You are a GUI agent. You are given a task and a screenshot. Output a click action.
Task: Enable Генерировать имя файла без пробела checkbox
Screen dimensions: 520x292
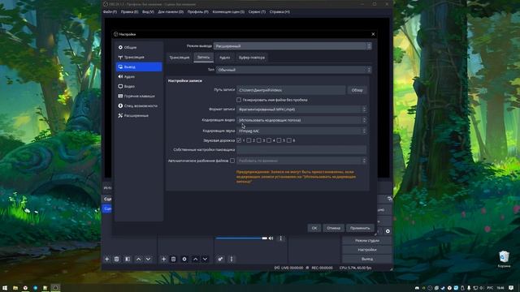pos(239,100)
